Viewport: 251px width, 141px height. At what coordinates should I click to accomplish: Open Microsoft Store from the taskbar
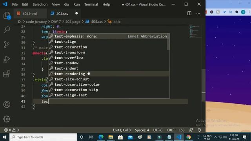(120, 137)
